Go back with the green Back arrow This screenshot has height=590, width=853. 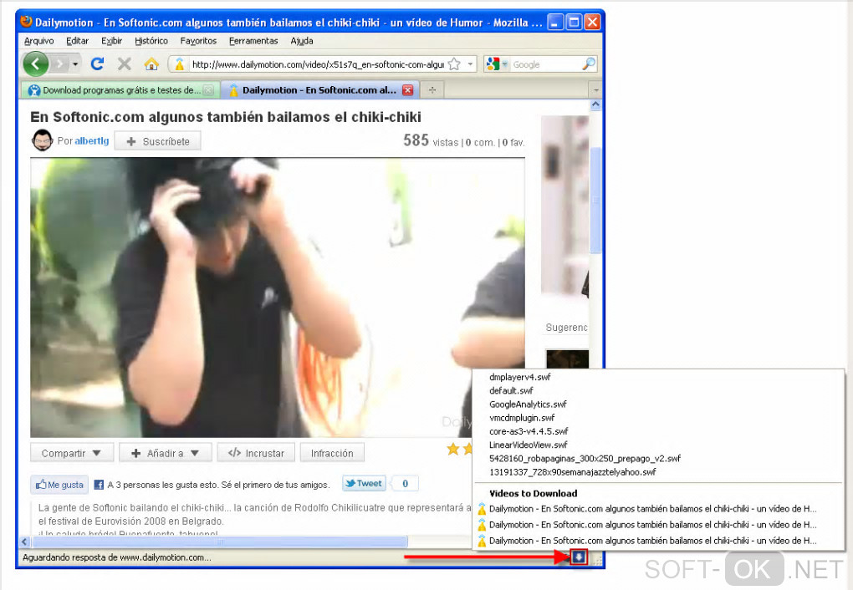coord(35,64)
